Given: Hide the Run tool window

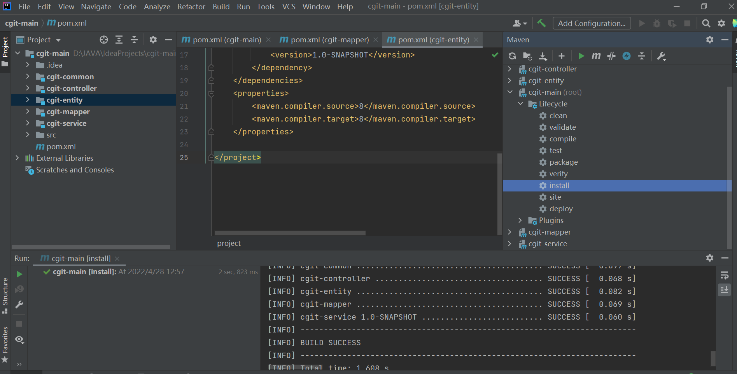Looking at the screenshot, I should [725, 258].
